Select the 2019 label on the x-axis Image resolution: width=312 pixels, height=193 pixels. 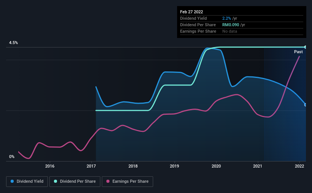coord(174,166)
